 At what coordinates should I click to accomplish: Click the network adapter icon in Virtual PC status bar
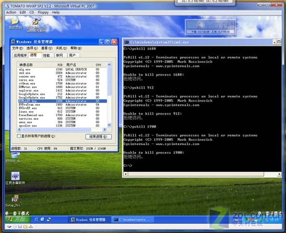31,227
